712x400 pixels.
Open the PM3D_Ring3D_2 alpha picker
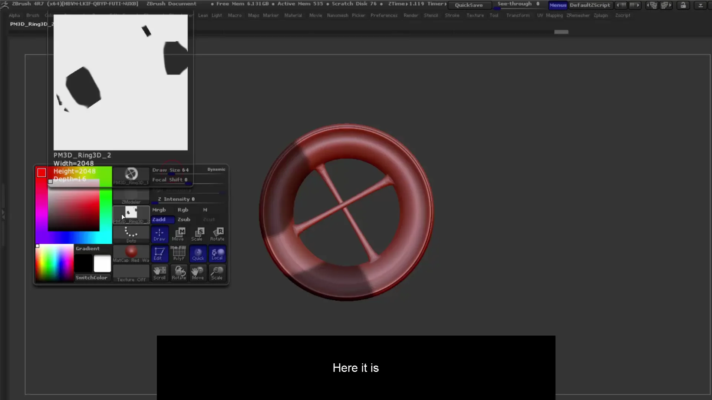tap(131, 215)
